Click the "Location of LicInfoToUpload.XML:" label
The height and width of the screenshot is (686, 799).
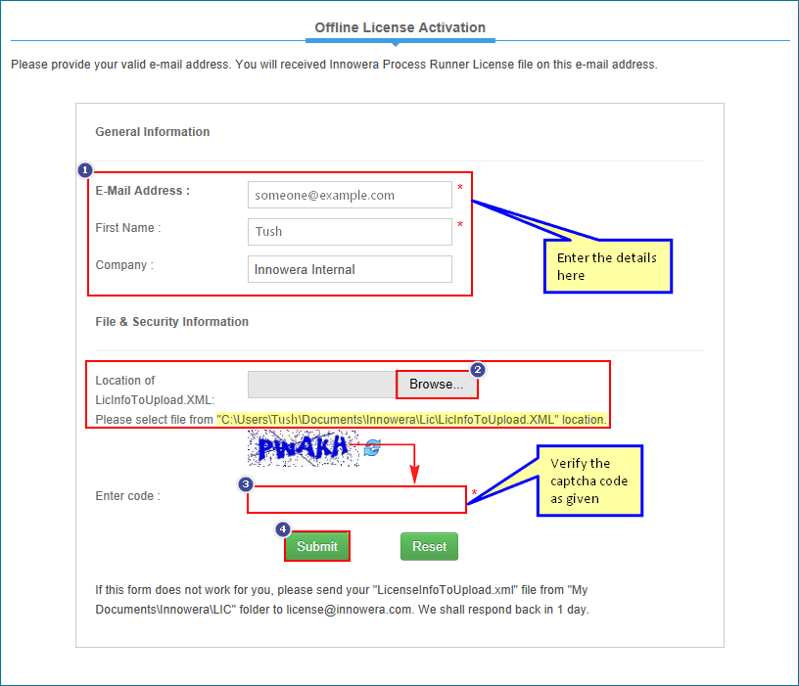(x=155, y=390)
